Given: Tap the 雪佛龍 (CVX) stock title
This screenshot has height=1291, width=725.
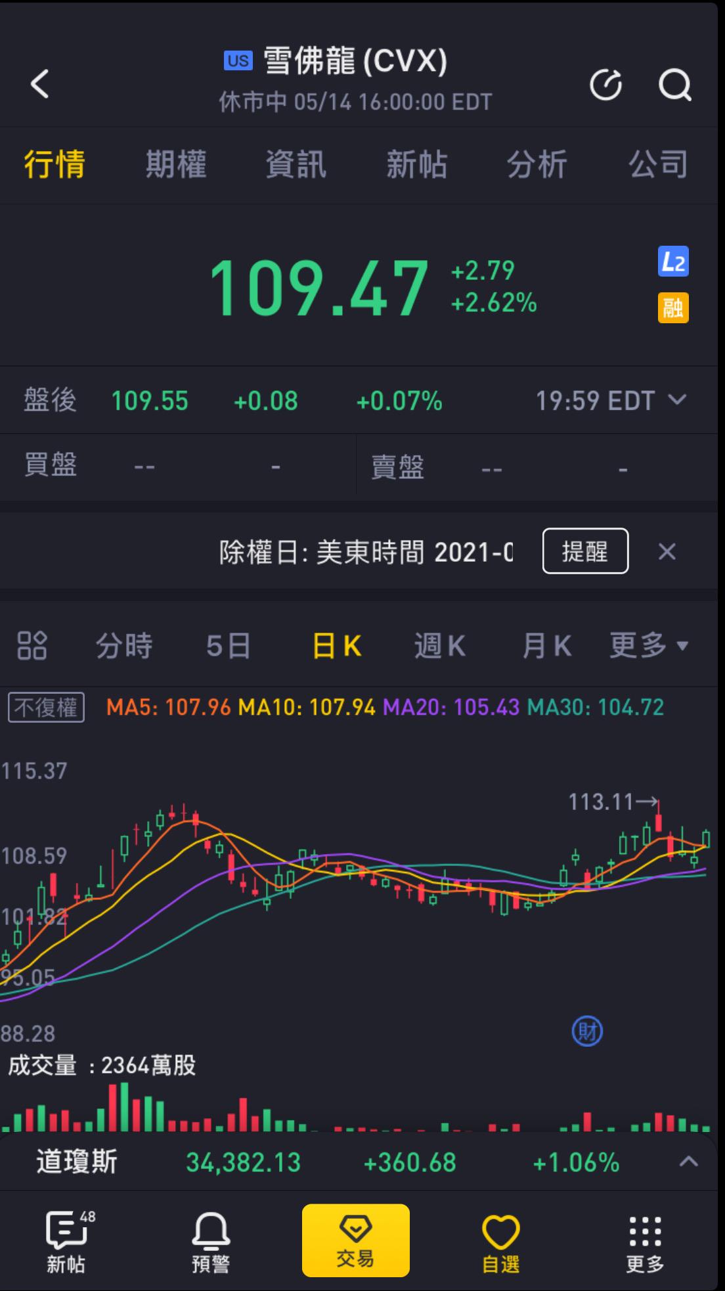Looking at the screenshot, I should coord(355,61).
